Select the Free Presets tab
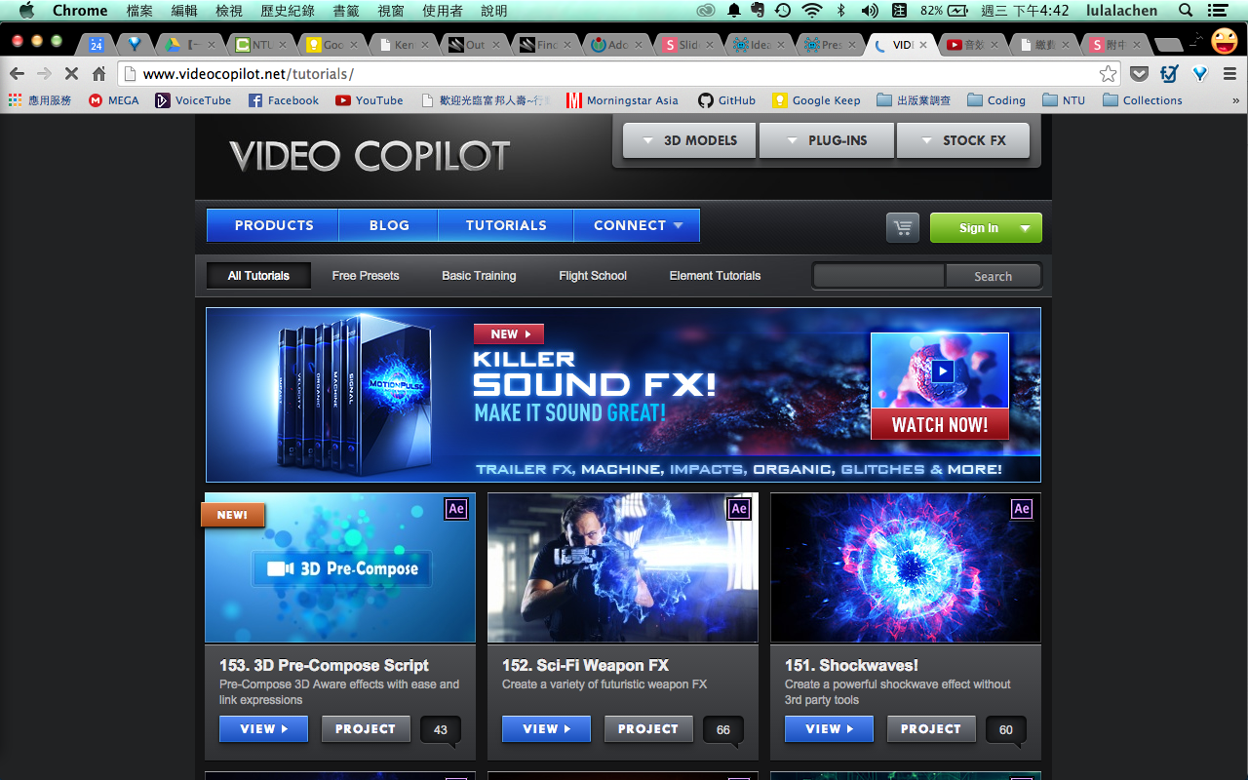Image resolution: width=1248 pixels, height=780 pixels. coord(366,276)
